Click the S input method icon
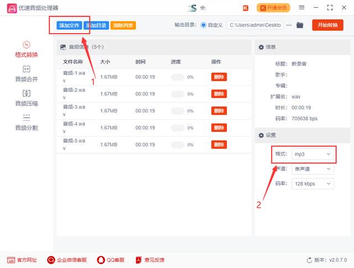Viewport: 354px width, 268px height. pos(192,8)
